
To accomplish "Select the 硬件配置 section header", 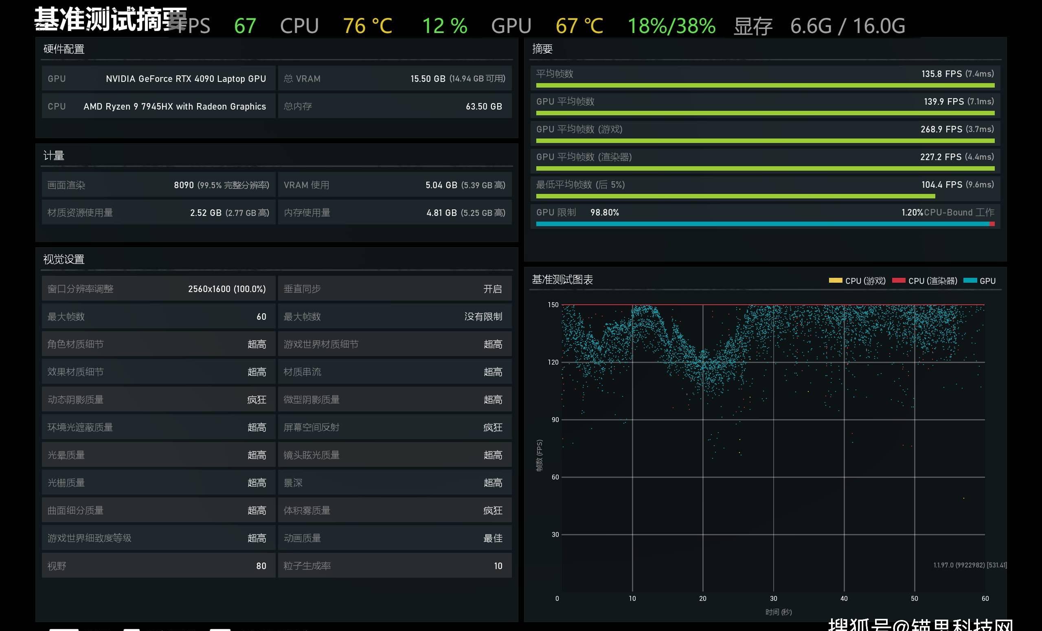I will point(64,49).
